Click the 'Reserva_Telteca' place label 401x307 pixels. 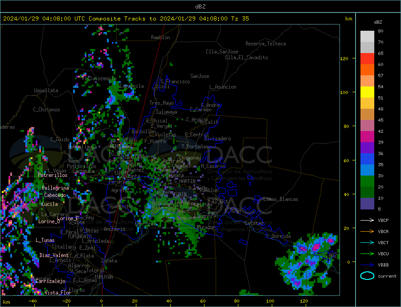(x=266, y=44)
